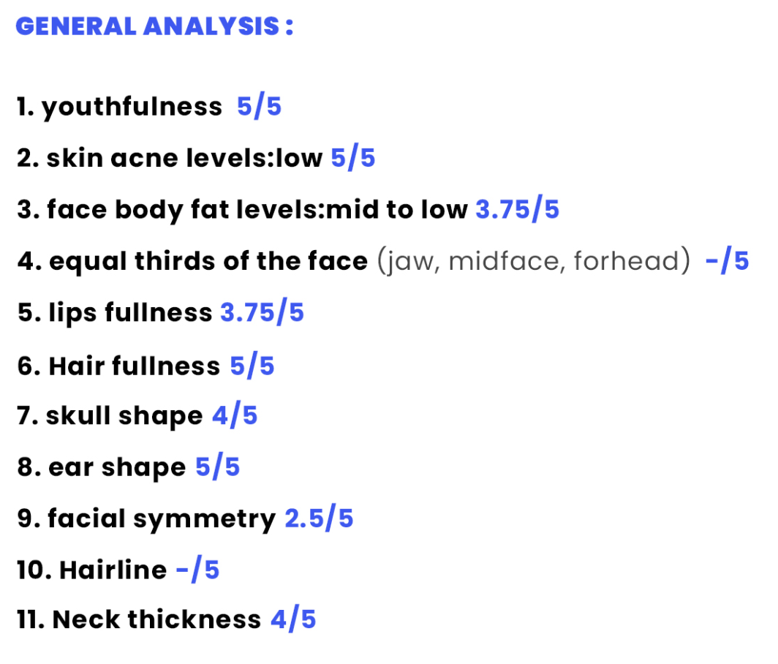Click equal thirds -/5 score
The image size is (778, 664).
click(727, 261)
